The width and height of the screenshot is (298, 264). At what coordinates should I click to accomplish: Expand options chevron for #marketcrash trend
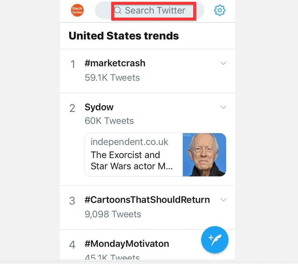point(223,63)
